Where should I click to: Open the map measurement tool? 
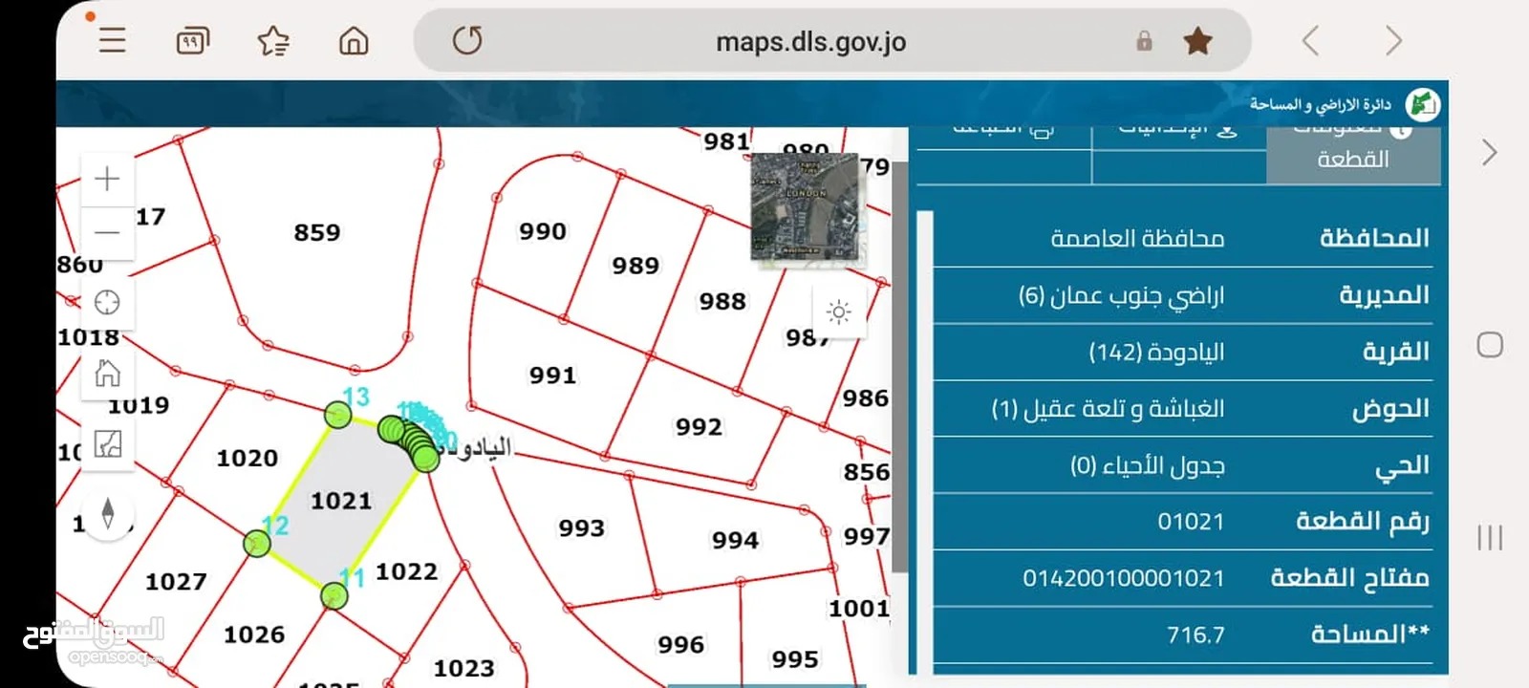(107, 444)
